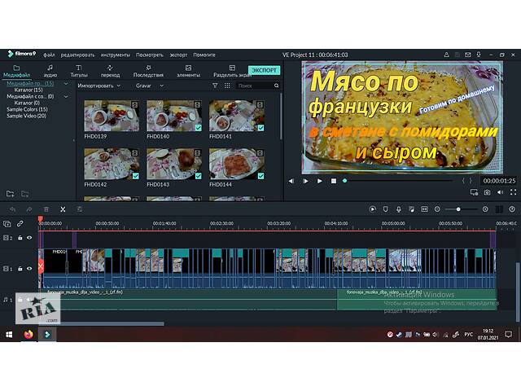The height and width of the screenshot is (391, 521).
Task: Toggle visibility of video track 1
Action: click(x=29, y=269)
